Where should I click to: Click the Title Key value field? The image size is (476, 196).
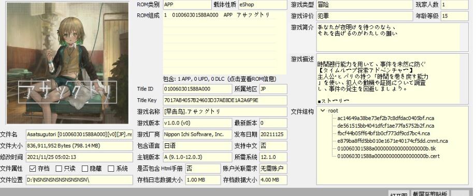(x=225, y=100)
